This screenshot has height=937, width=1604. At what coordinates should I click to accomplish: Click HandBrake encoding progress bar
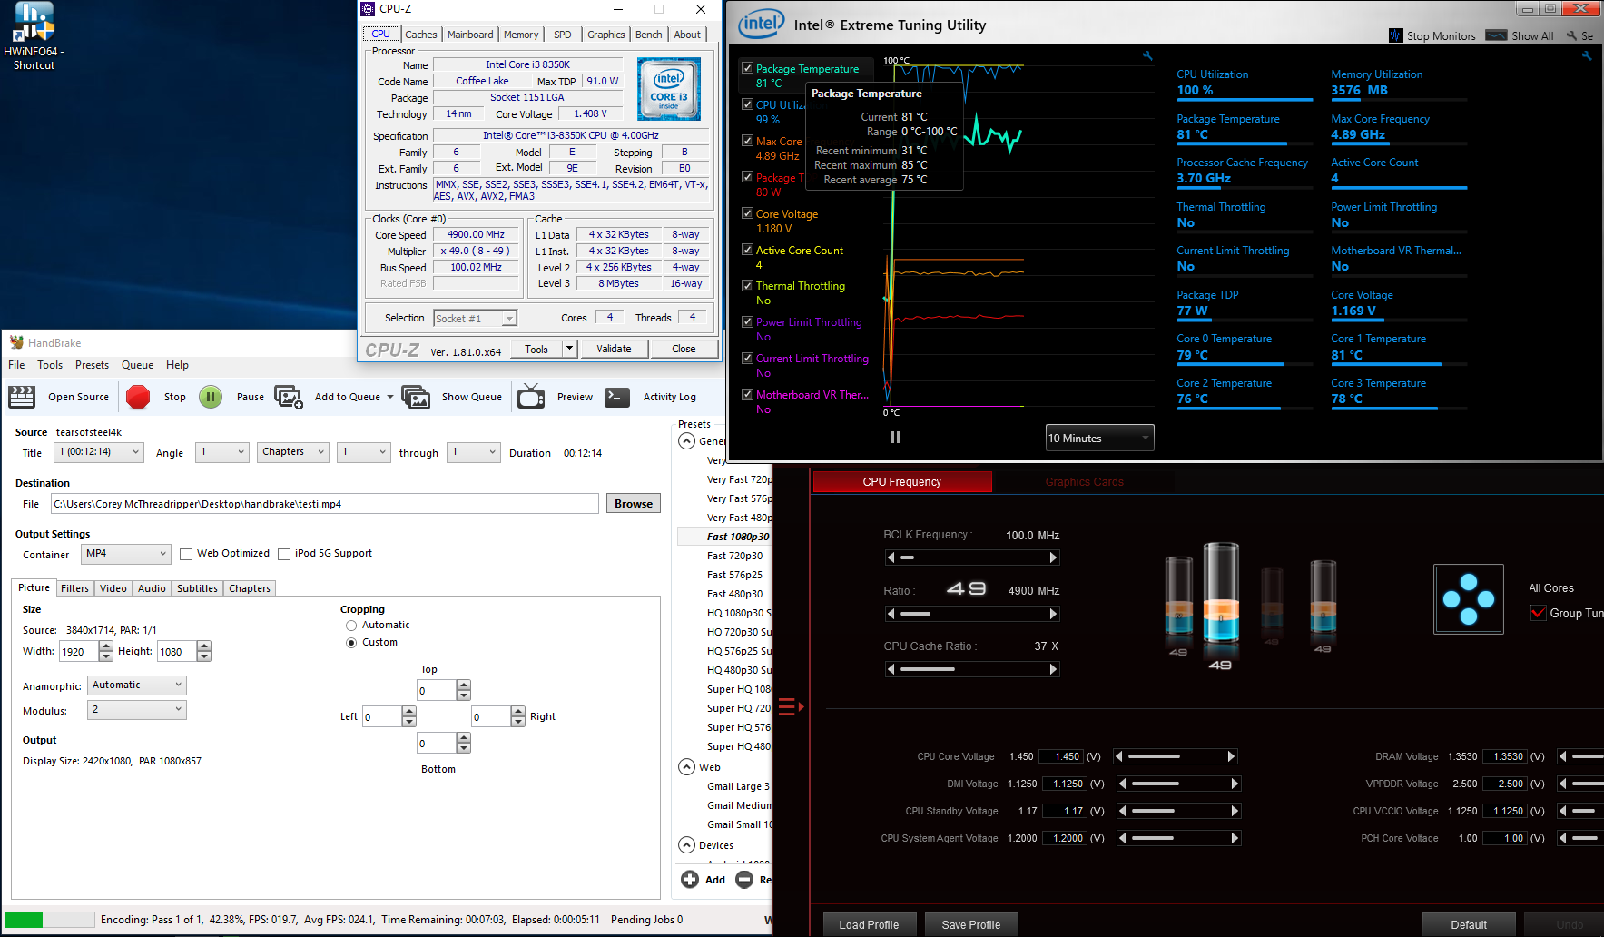click(x=49, y=920)
